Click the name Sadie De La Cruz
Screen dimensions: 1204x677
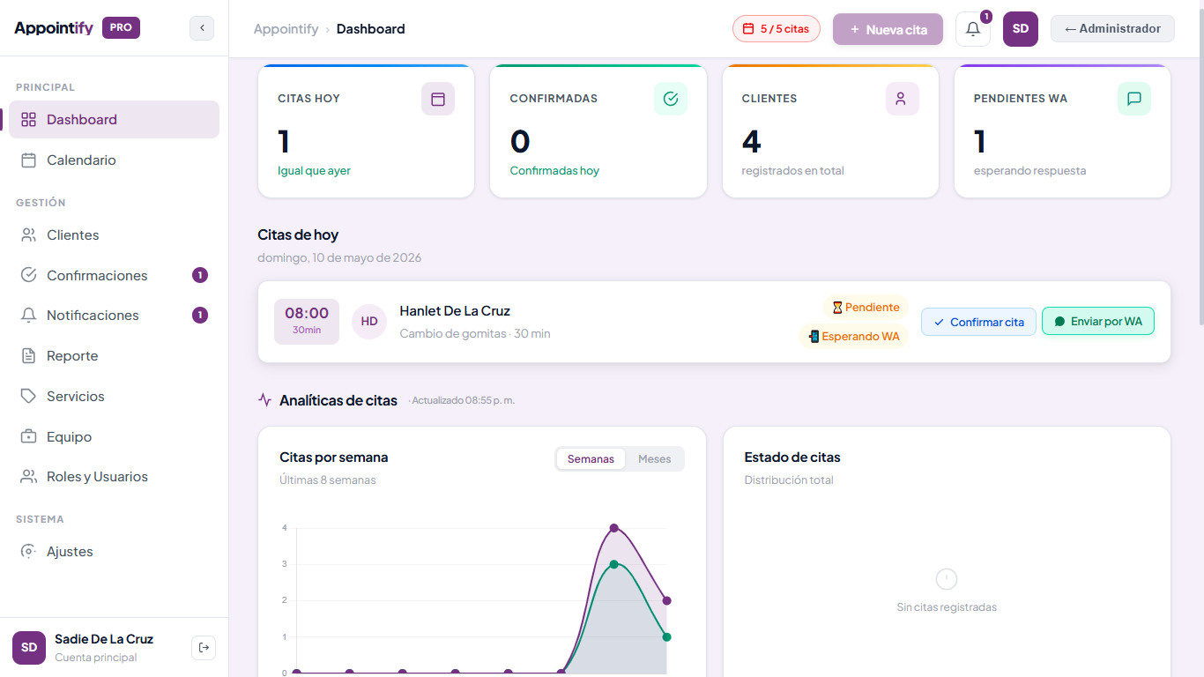[104, 639]
